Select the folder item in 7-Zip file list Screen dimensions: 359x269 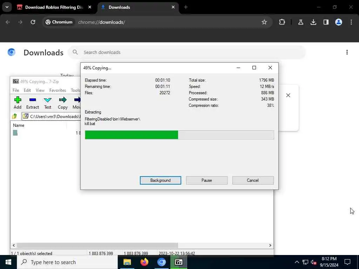(x=15, y=133)
